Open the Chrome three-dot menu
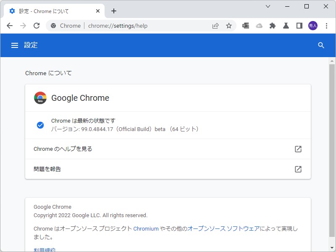The image size is (336, 252). click(x=327, y=26)
